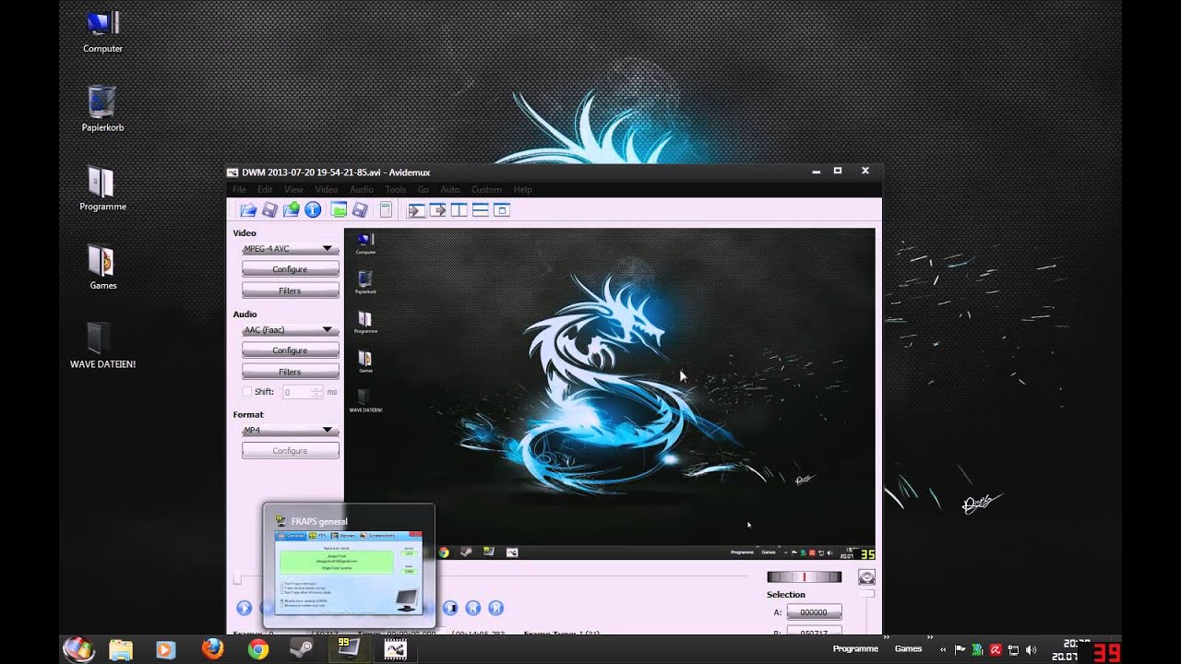Select the Programme desktop folder icon
1181x664 pixels.
[x=102, y=189]
